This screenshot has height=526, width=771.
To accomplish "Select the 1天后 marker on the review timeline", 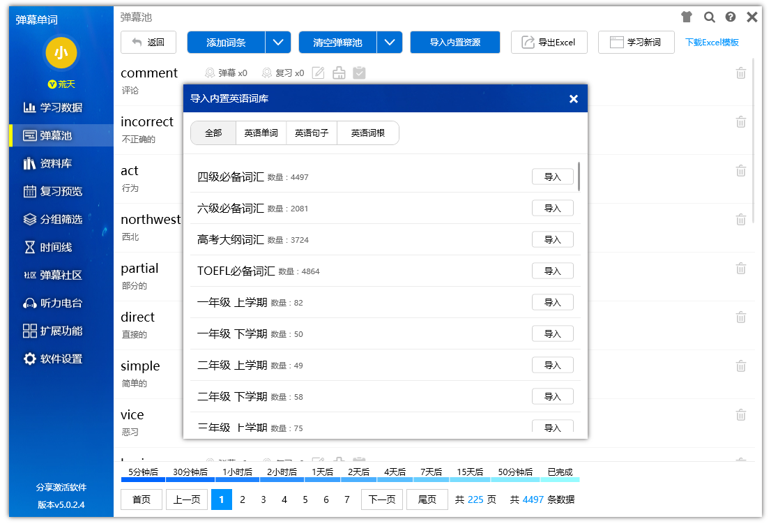I will (321, 472).
